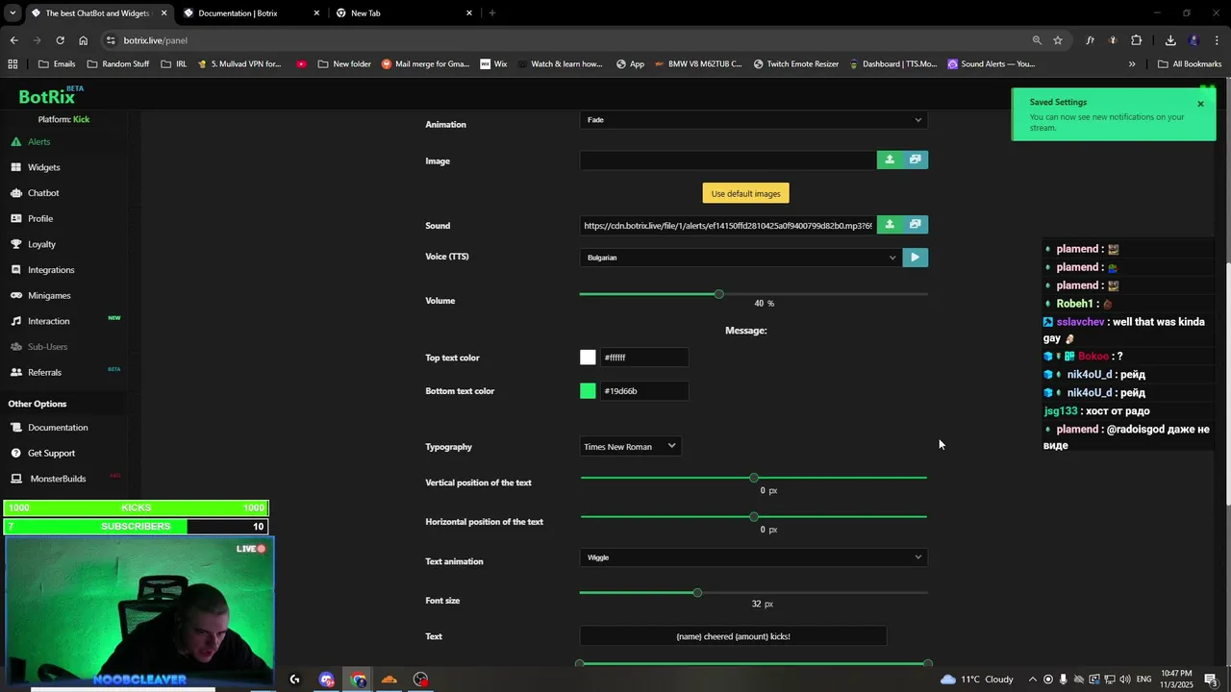1231x692 pixels.
Task: Click the Bottom text color green swatch
Action: 588,391
